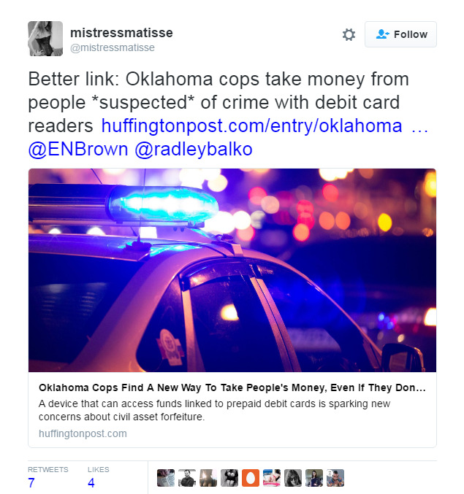Open the article description text in card
Viewport: 464px width, 494px height.
(x=215, y=410)
